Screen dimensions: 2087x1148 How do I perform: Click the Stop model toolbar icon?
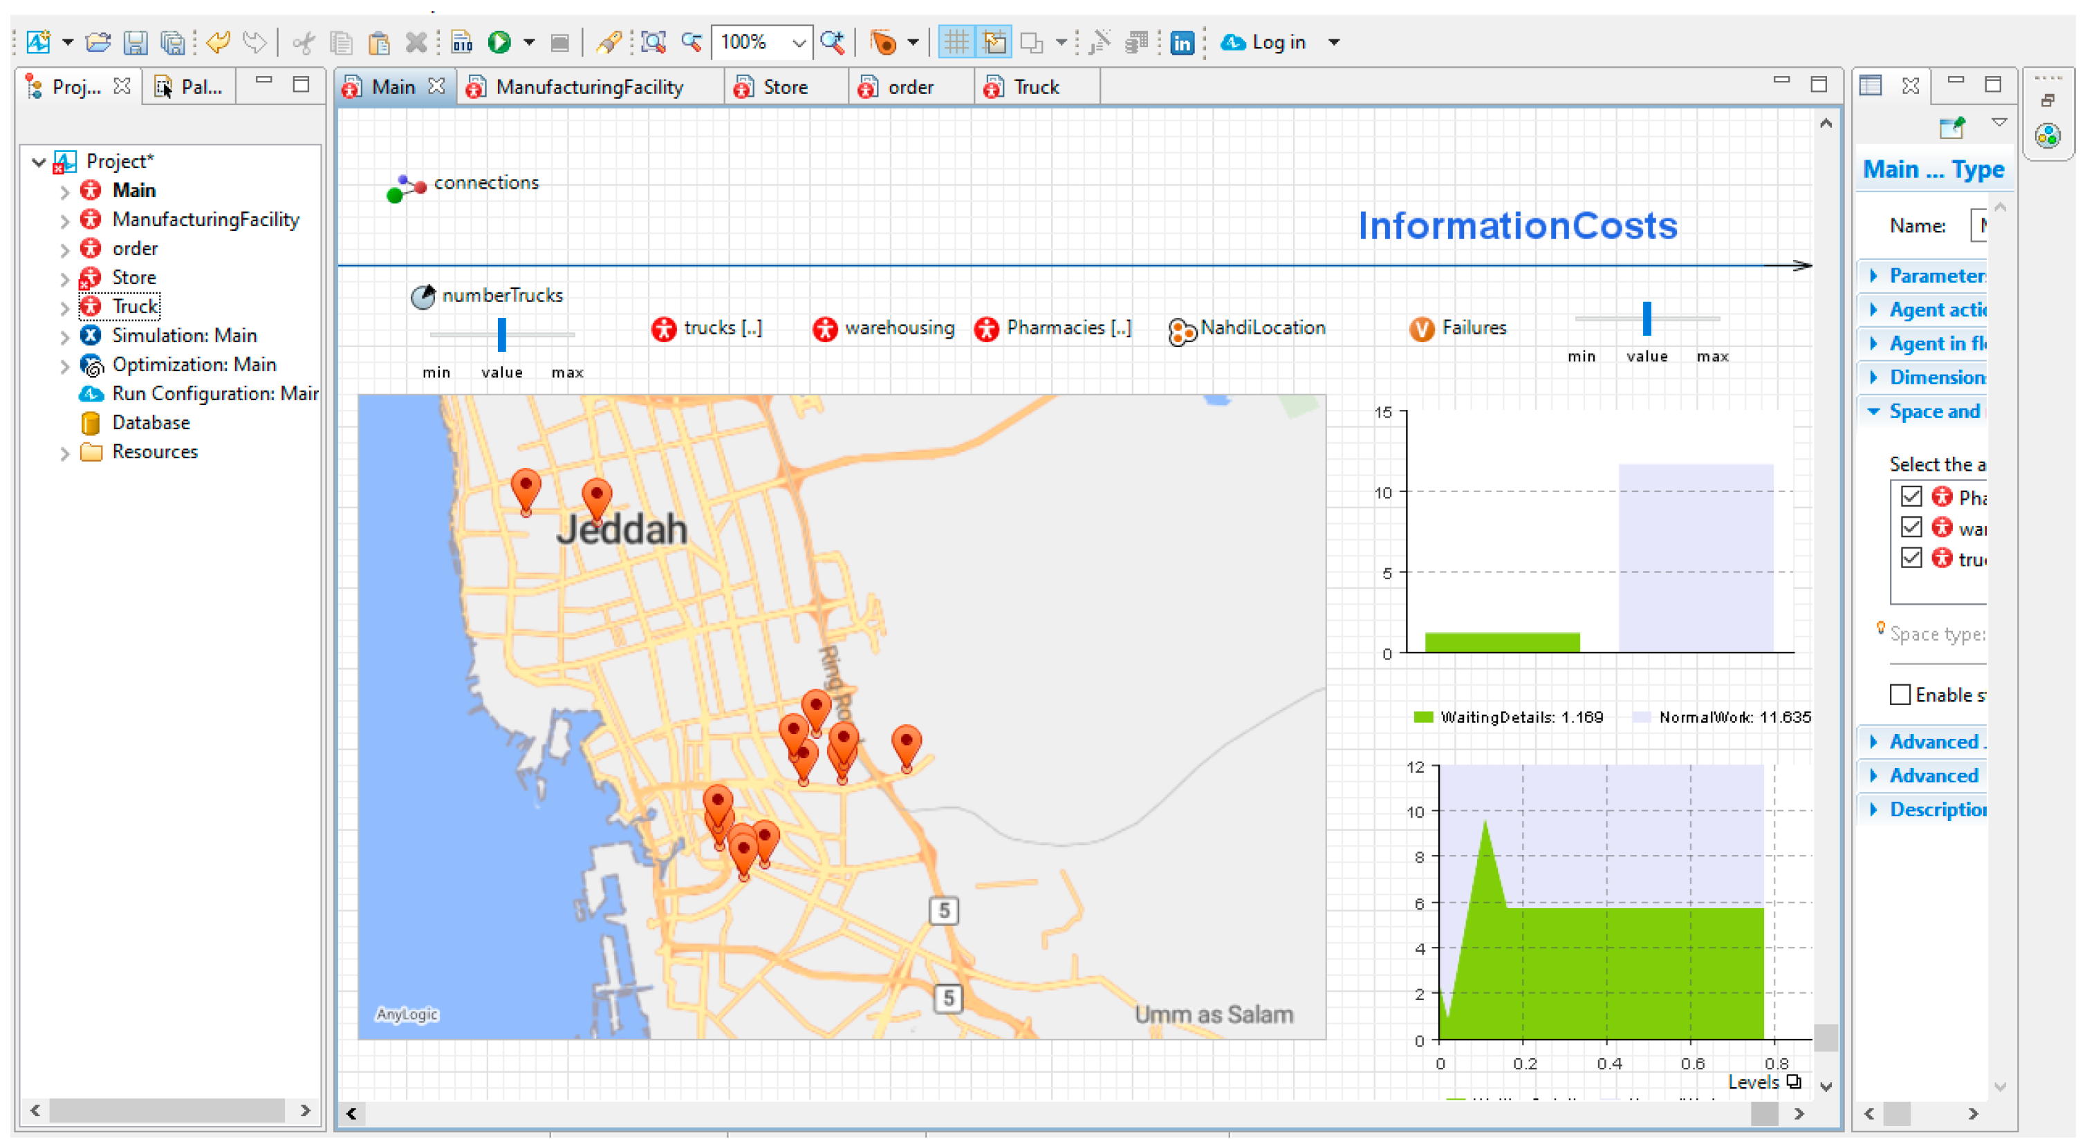559,42
